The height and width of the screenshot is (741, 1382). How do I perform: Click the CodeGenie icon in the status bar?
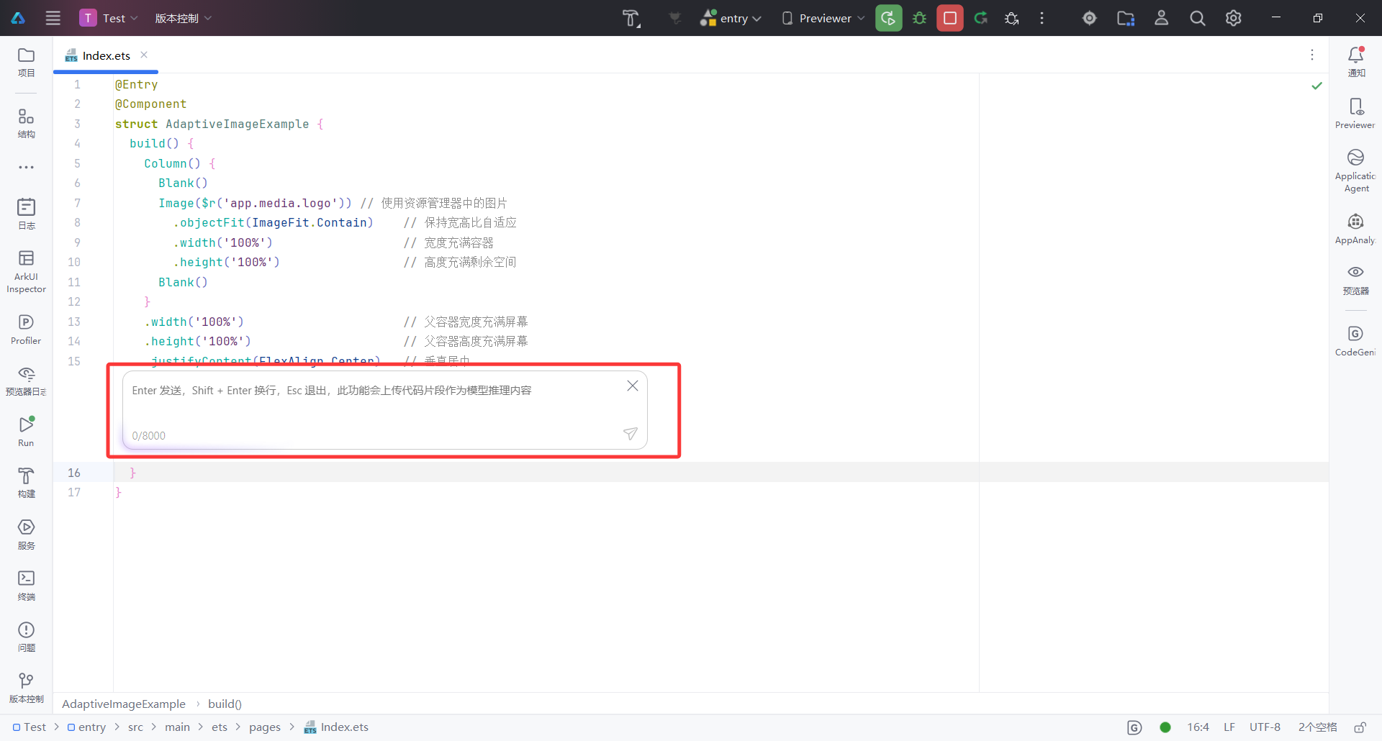[1134, 727]
